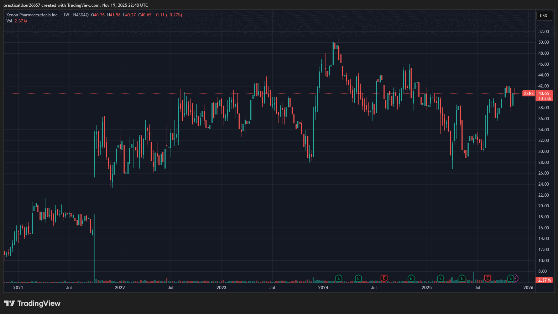
Task: Click the red earnings marker after Jul 2024
Action: pyautogui.click(x=384, y=278)
